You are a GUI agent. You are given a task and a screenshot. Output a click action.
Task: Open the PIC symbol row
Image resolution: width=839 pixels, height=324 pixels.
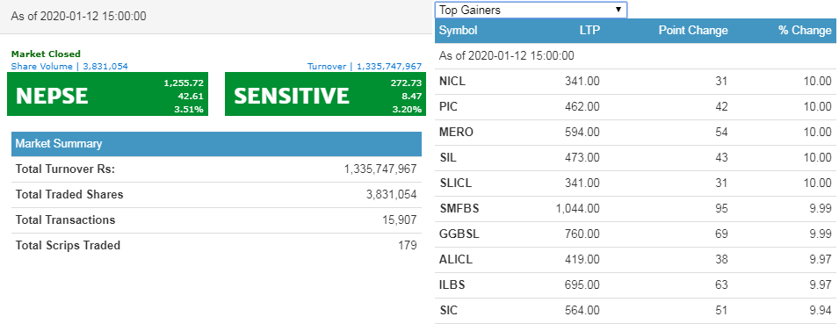point(636,107)
